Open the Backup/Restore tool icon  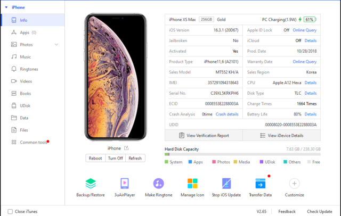(x=91, y=184)
